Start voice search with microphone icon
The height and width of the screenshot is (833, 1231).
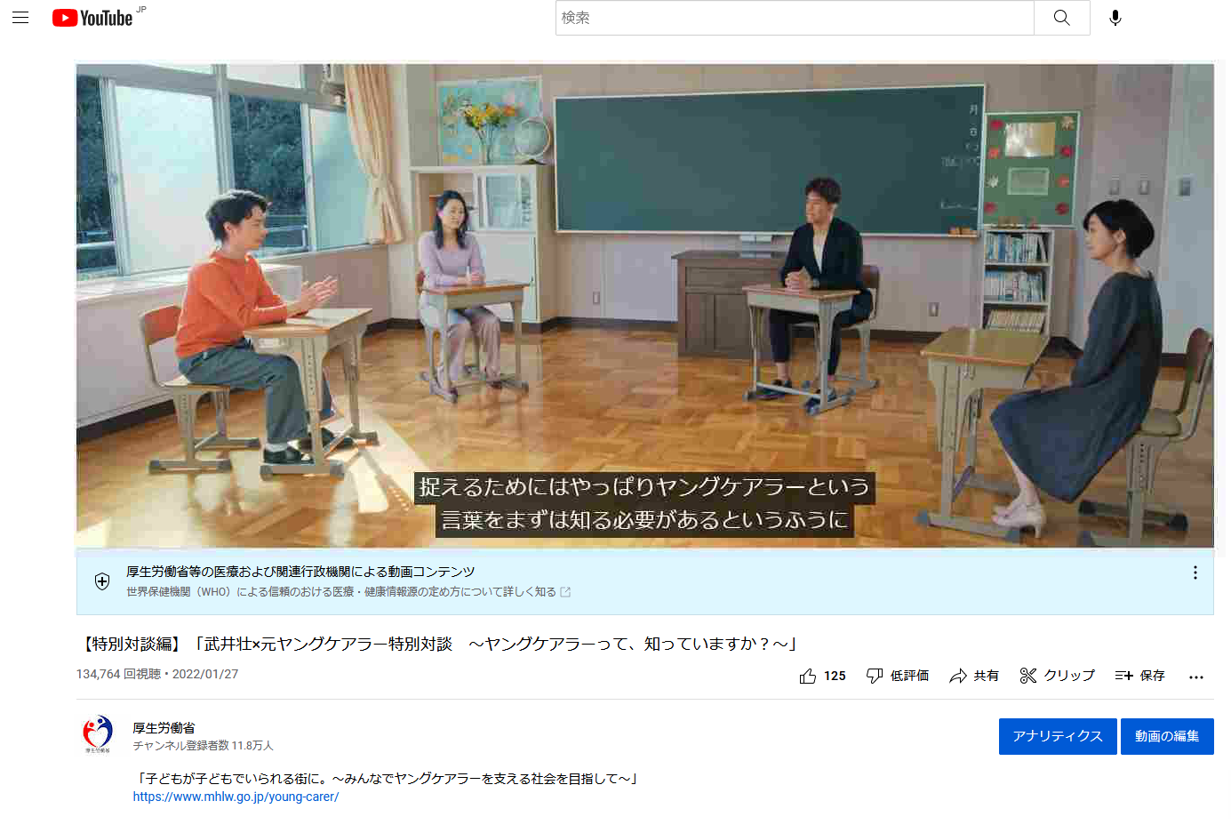(1115, 18)
